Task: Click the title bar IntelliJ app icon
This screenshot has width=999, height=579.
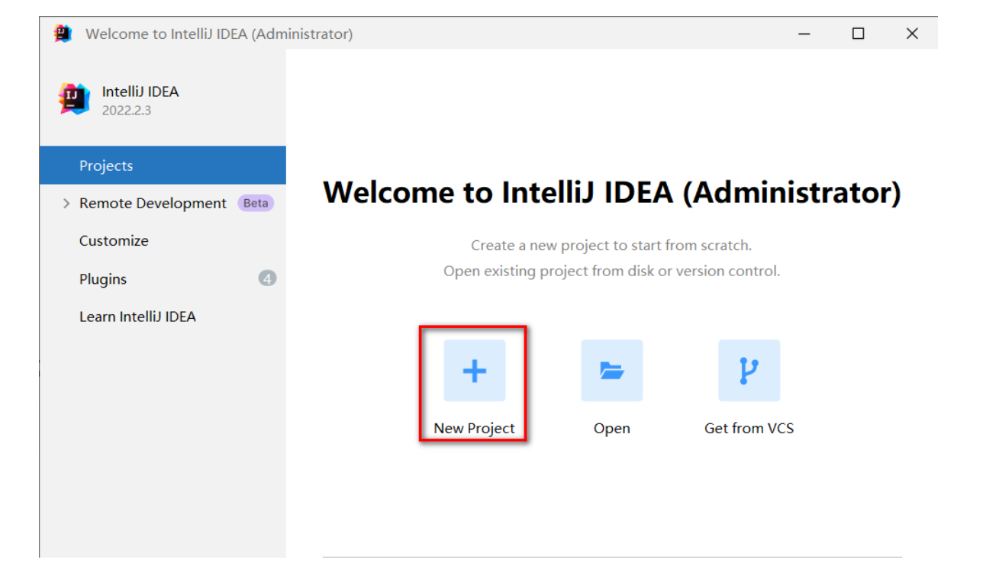Action: pos(63,34)
